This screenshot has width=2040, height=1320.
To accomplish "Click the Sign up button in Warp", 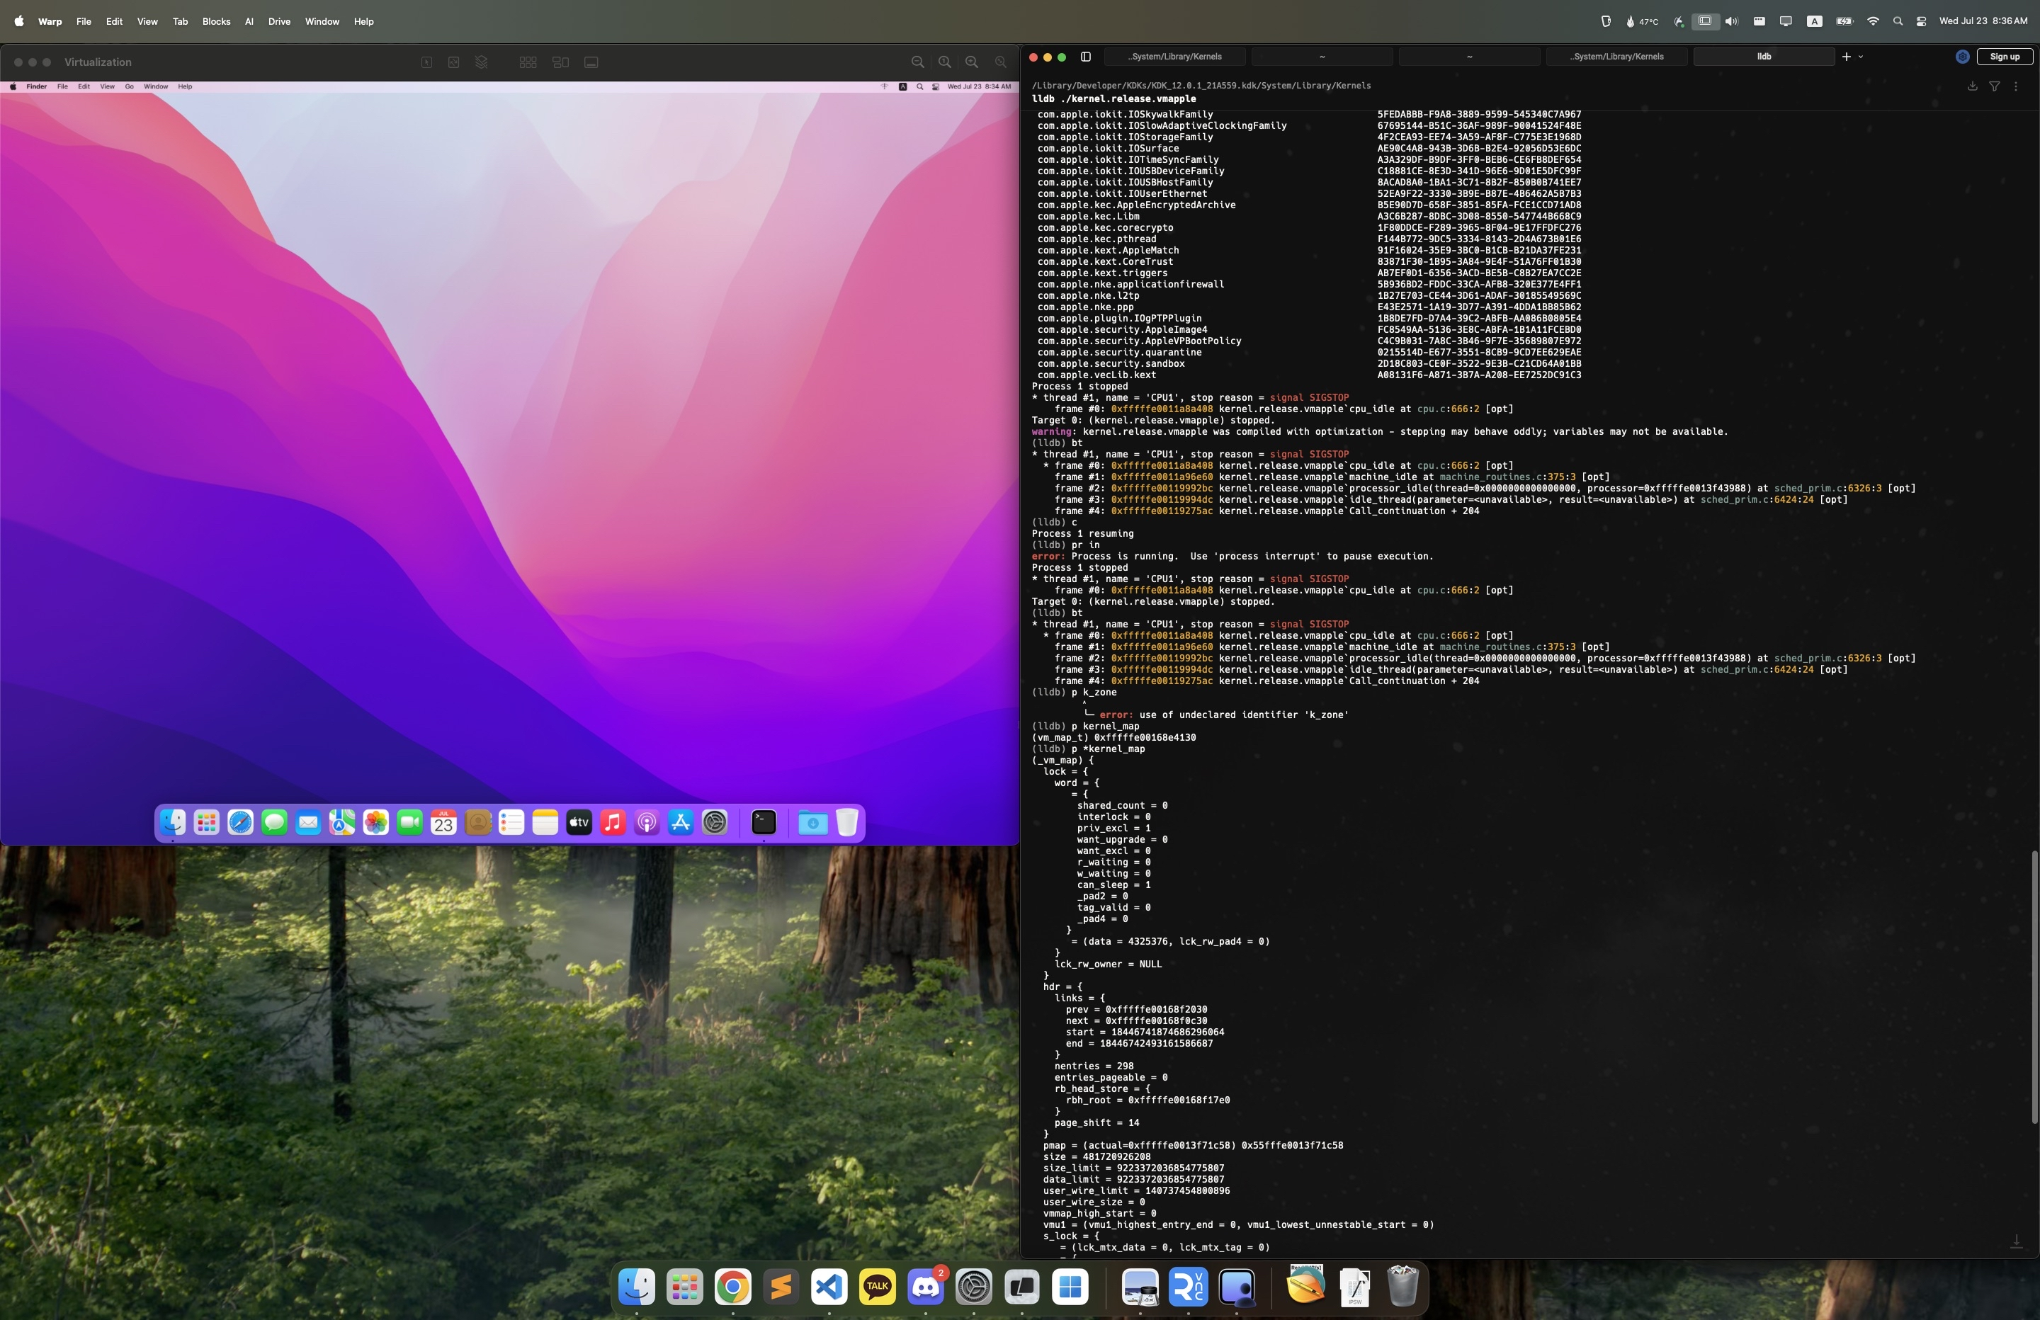I will [x=2004, y=57].
